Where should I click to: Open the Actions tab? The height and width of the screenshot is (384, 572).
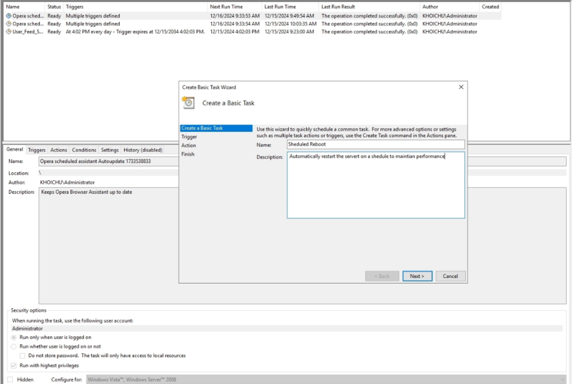pos(59,150)
